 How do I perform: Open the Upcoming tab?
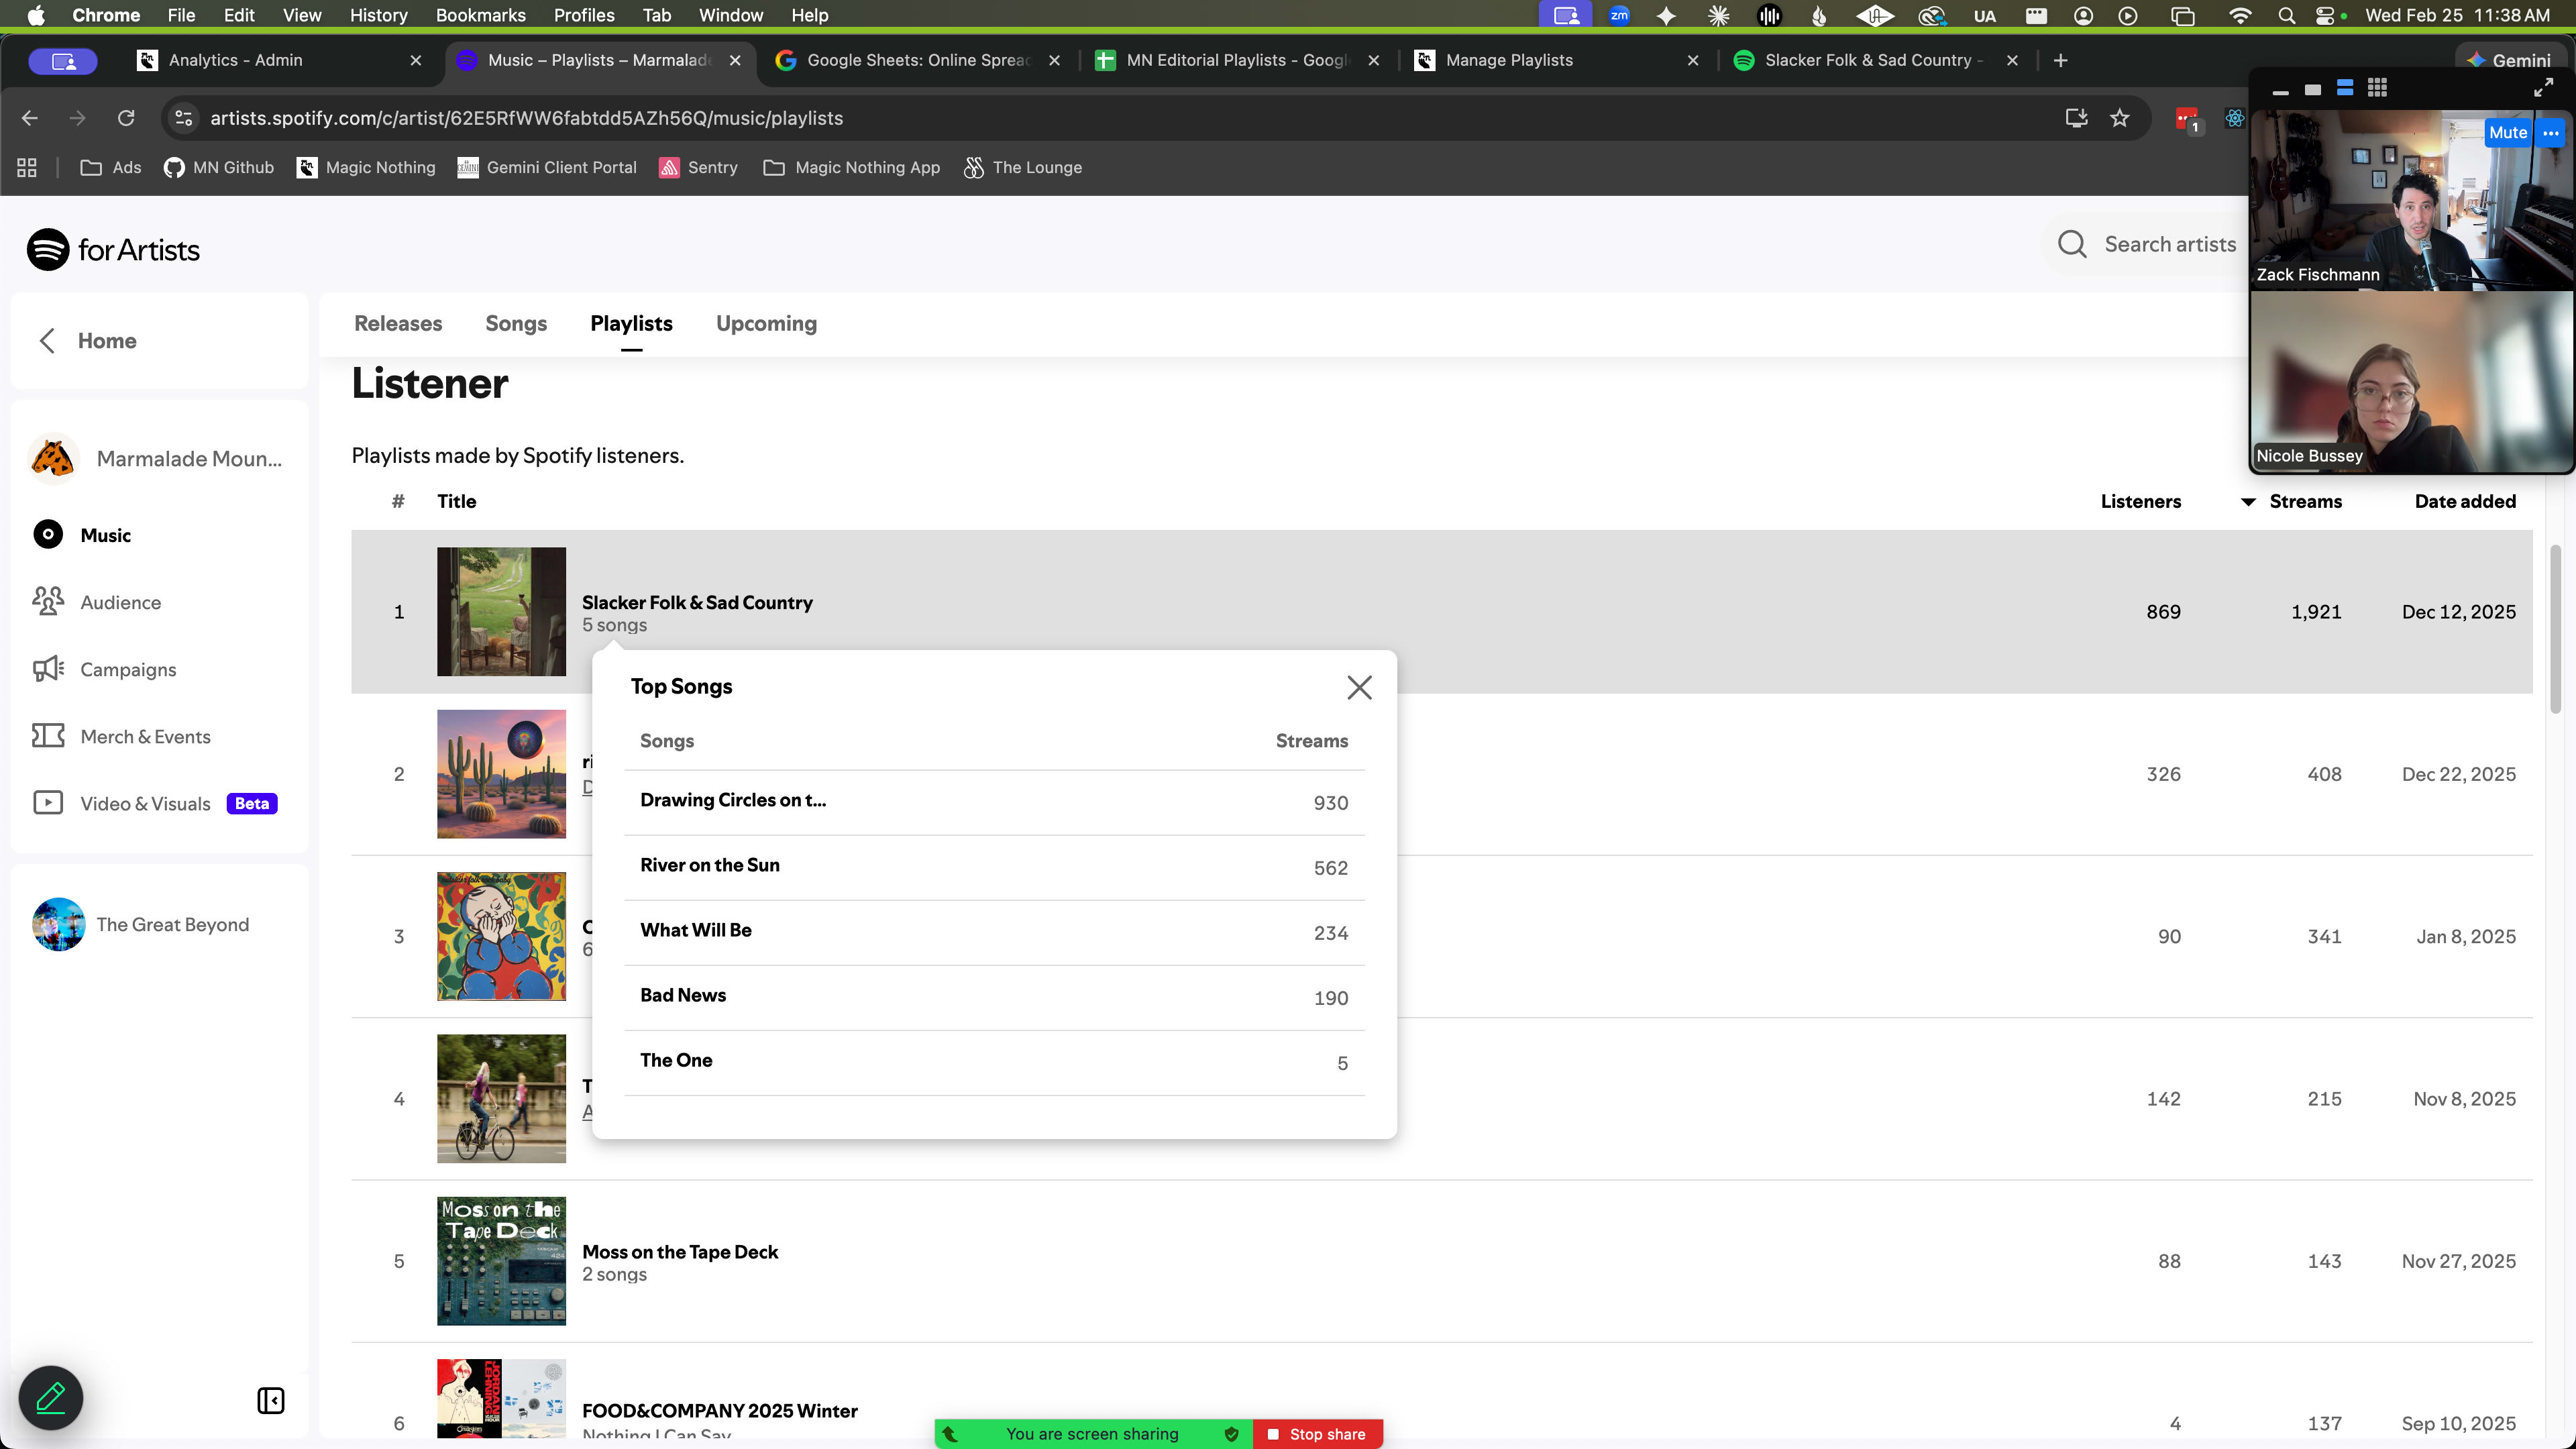[x=766, y=323]
